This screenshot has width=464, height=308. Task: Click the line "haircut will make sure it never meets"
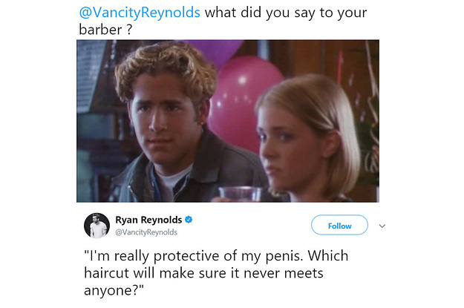[203, 273]
